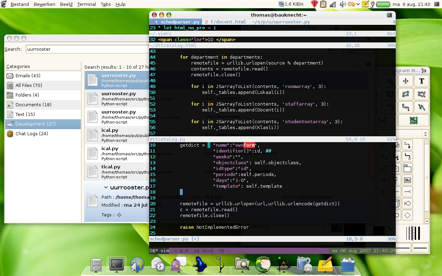
Task: Pick the diamond shape in Dia sheet
Action: (407, 215)
